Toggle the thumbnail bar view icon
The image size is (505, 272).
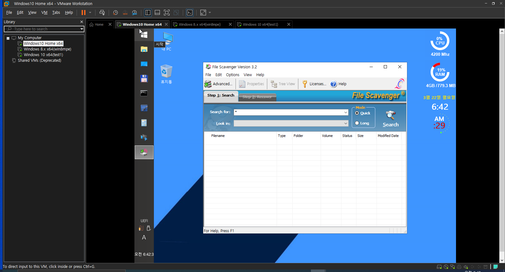click(157, 13)
